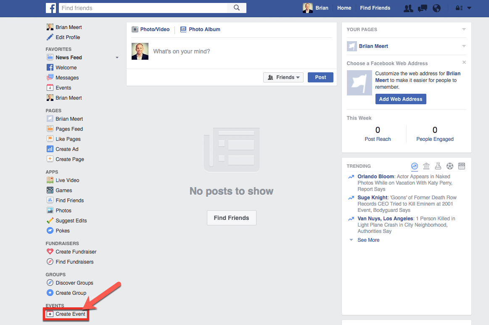Click the Find friends search field
Image resolution: width=489 pixels, height=325 pixels.
143,8
